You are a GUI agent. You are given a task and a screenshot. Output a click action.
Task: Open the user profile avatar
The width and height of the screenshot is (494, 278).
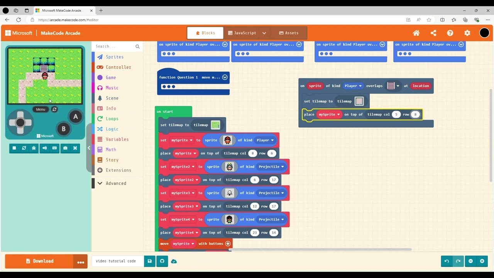coord(484,33)
